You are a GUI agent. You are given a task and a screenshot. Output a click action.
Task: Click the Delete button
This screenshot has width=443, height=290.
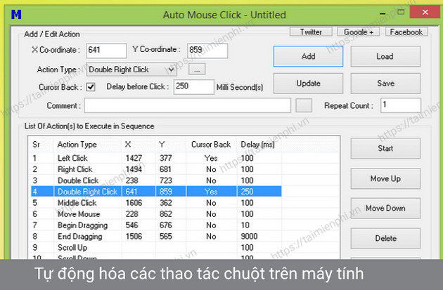coord(385,238)
